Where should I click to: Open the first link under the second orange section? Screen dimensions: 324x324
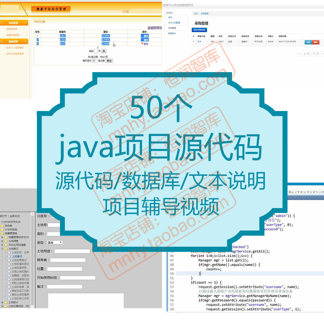(15, 48)
